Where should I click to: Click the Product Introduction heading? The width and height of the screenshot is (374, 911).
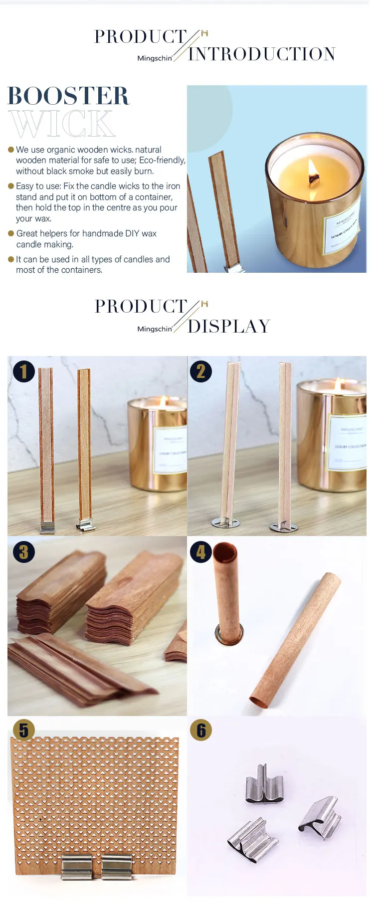click(215, 45)
